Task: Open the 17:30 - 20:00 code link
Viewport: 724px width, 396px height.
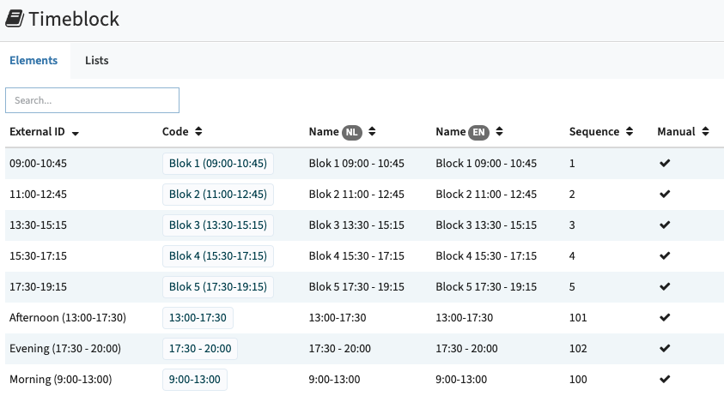Action: tap(200, 349)
